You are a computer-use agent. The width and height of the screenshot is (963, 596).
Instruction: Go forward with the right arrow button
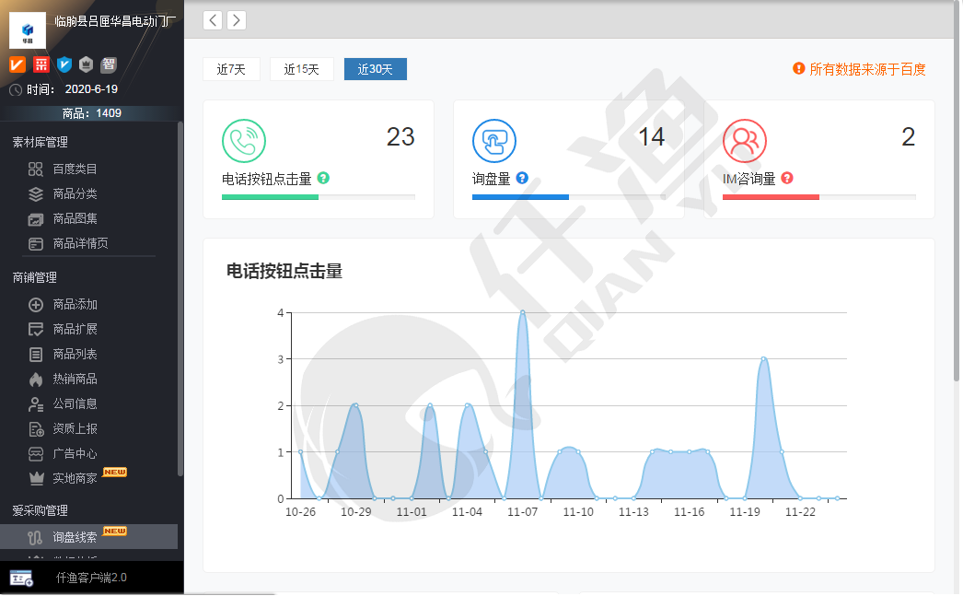(237, 20)
